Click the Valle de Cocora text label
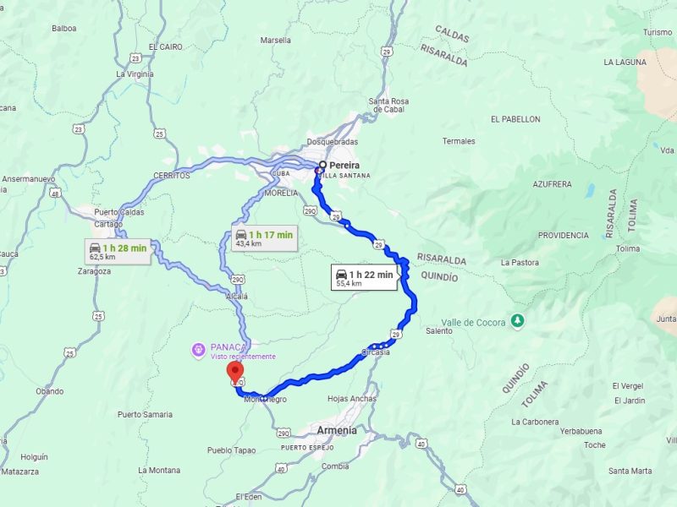Image resolution: width=677 pixels, height=507 pixels. (x=473, y=323)
